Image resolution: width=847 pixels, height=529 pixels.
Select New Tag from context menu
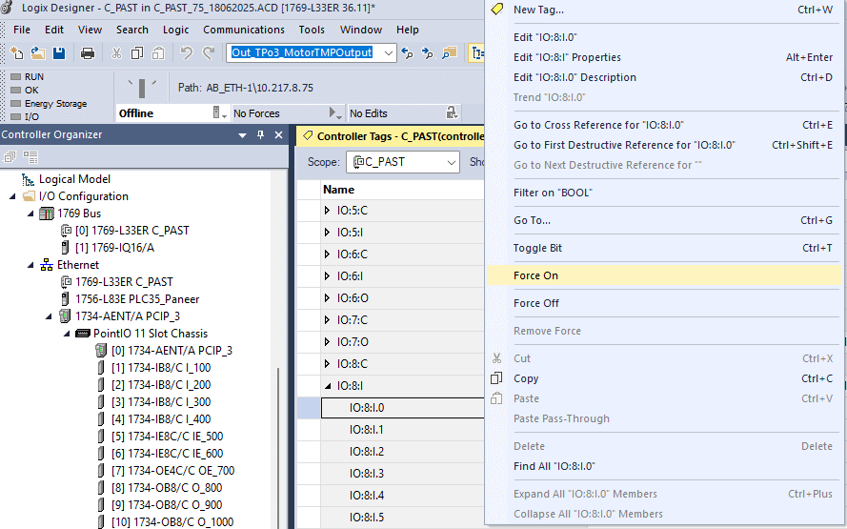pos(538,10)
